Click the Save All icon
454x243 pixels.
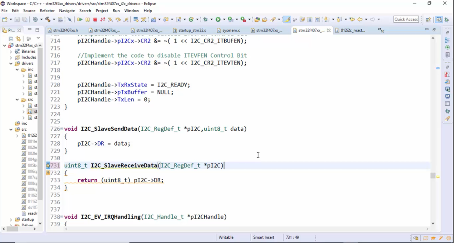pos(25,19)
